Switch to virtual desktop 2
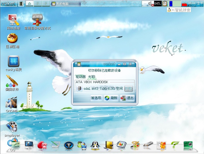This screenshot has width=204, height=154. 38,4
